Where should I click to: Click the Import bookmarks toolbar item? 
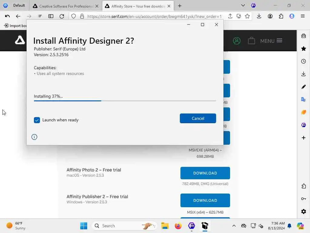coord(15,25)
